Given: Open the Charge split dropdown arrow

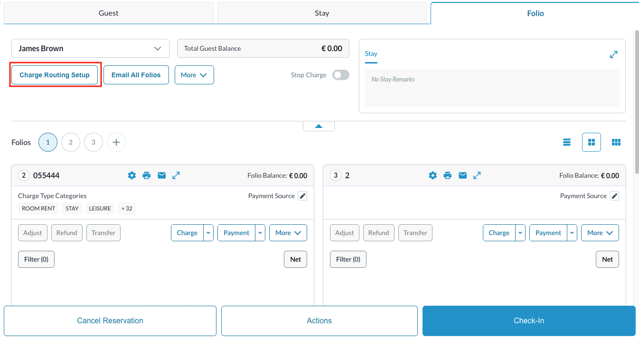Looking at the screenshot, I should [x=208, y=233].
